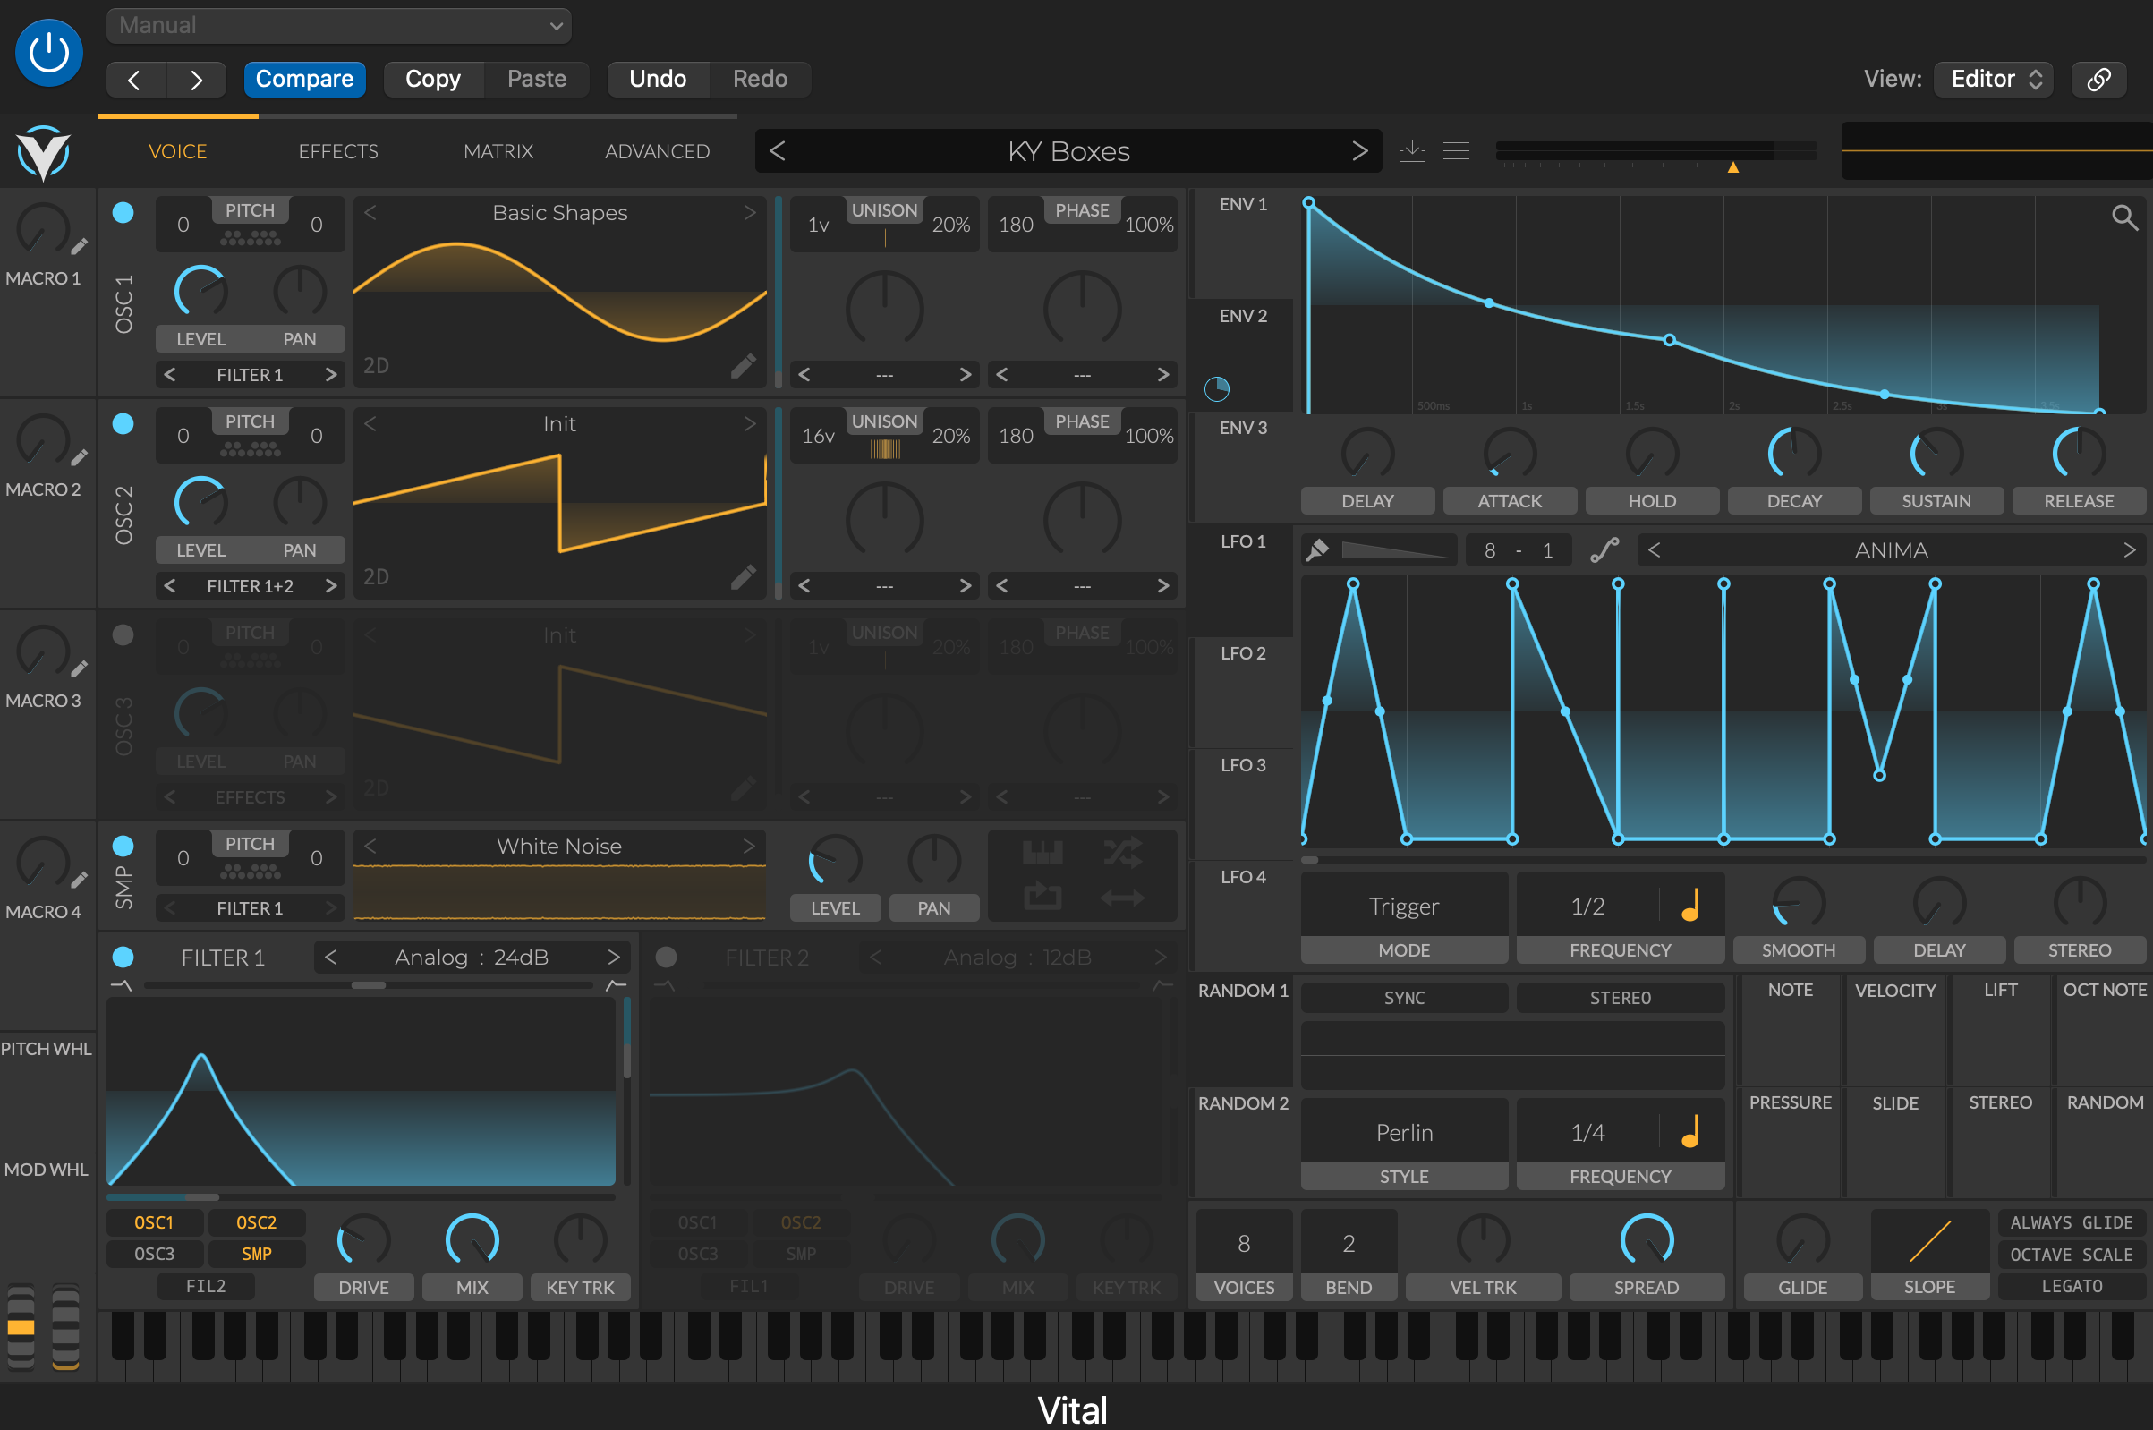
Task: Open the hamburger menu icon
Action: point(1456,150)
